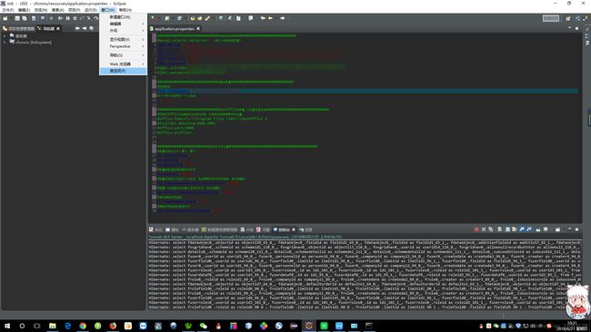591x332 pixels.
Task: Click the highlighted 首选项(P) menu entry
Action: click(x=123, y=71)
